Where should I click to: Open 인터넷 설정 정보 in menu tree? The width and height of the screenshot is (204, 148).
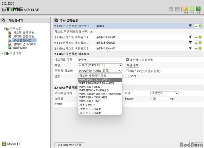click(x=24, y=37)
